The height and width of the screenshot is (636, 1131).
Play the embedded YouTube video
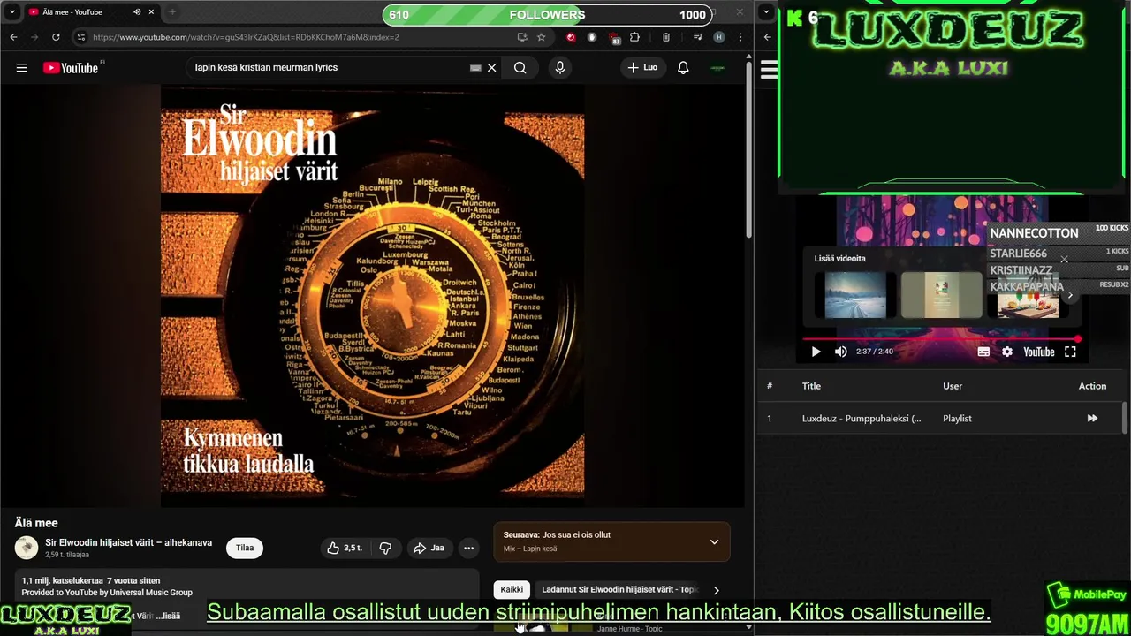[x=816, y=352]
